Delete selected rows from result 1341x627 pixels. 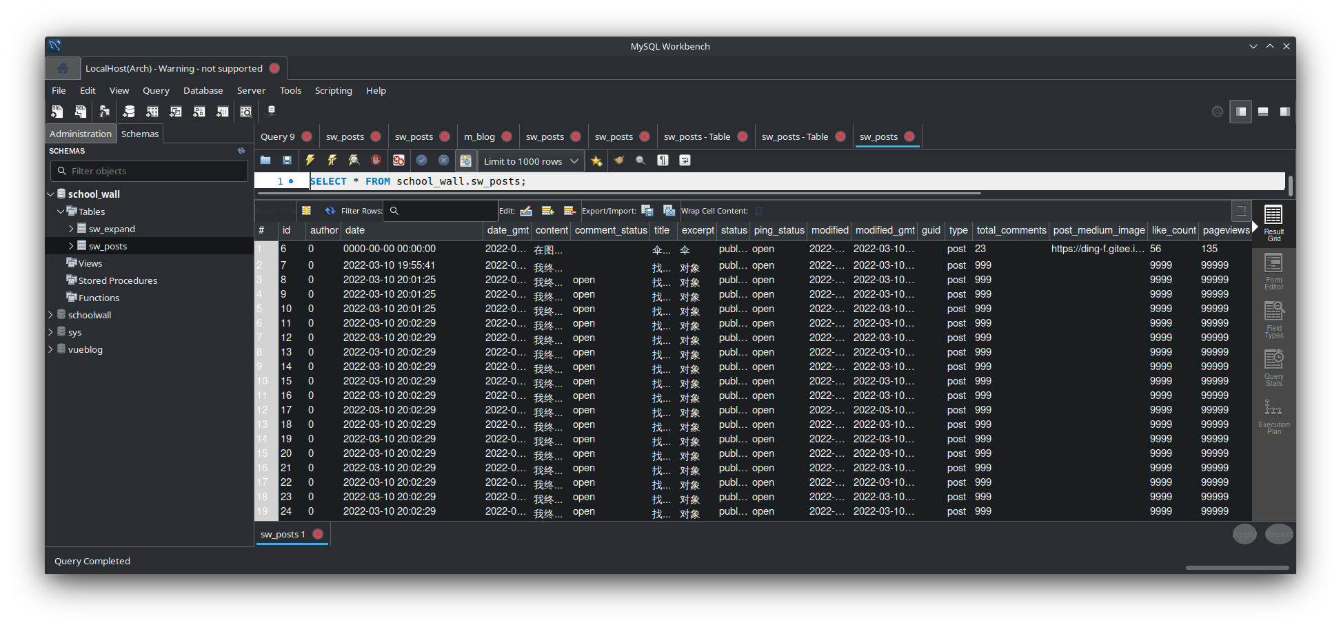click(569, 211)
